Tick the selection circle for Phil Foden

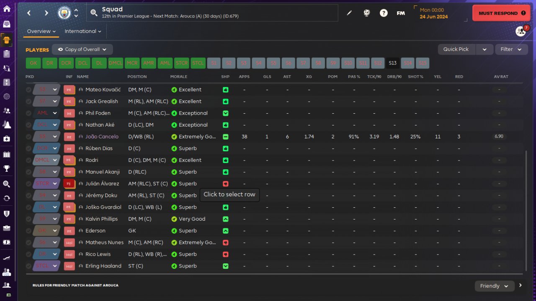pyautogui.click(x=28, y=113)
